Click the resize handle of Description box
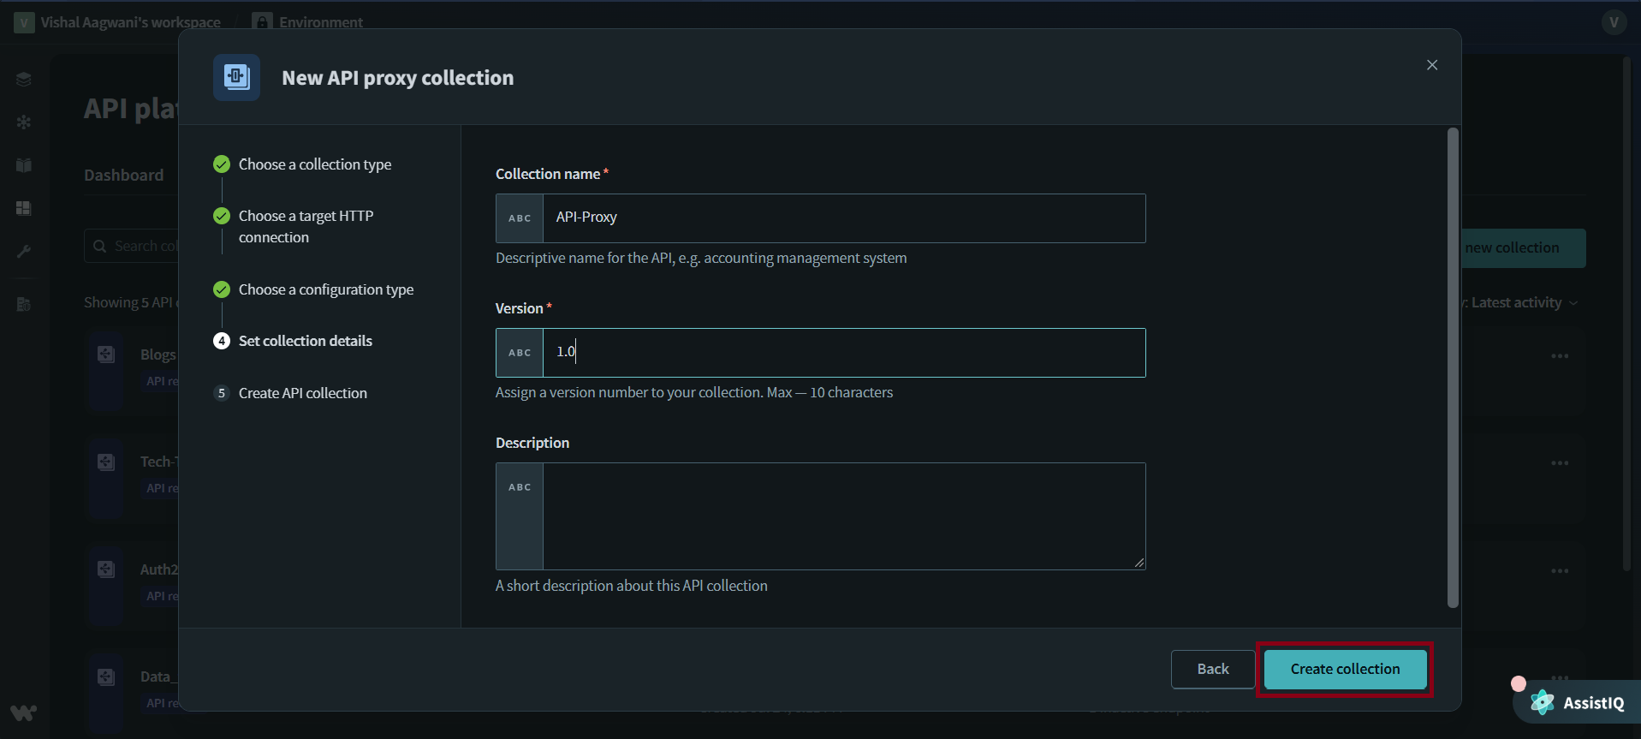The image size is (1641, 739). coord(1139,563)
